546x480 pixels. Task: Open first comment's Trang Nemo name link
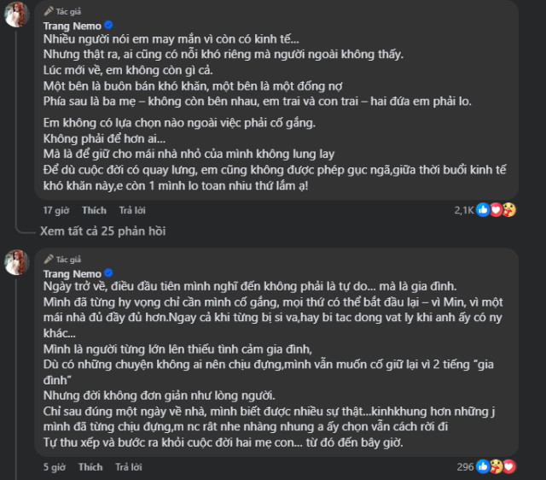[72, 26]
